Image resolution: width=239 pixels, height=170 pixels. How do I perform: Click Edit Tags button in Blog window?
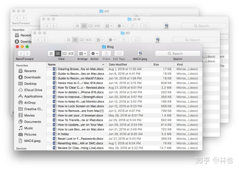119,53
